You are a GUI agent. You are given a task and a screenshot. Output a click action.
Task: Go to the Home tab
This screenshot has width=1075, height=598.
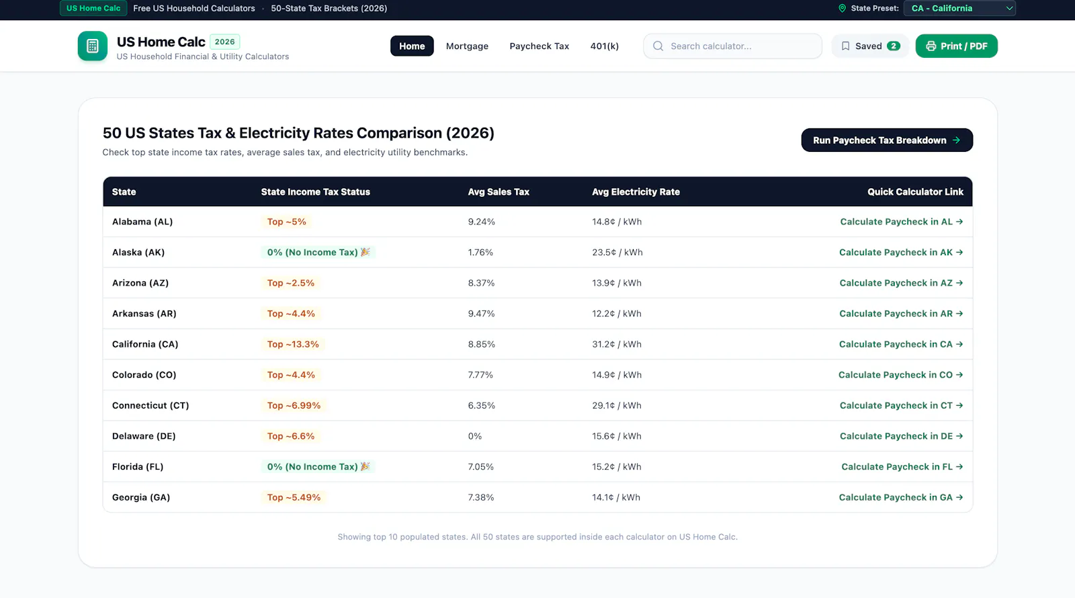pyautogui.click(x=412, y=46)
